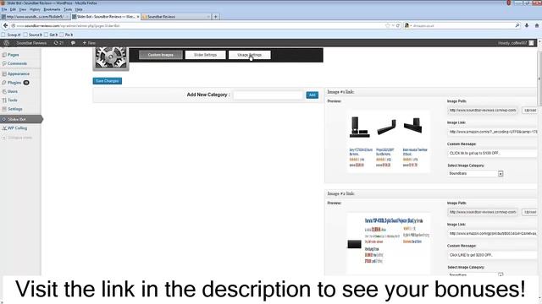This screenshot has width=542, height=304.
Task: Click the Pin It bookmarklet
Action: 66,35
